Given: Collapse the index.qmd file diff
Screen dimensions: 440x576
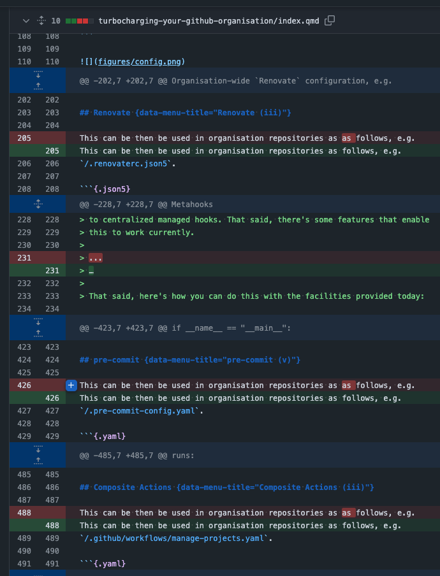Looking at the screenshot, I should click(25, 21).
